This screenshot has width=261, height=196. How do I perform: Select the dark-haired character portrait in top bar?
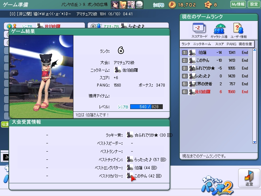[x=115, y=5]
